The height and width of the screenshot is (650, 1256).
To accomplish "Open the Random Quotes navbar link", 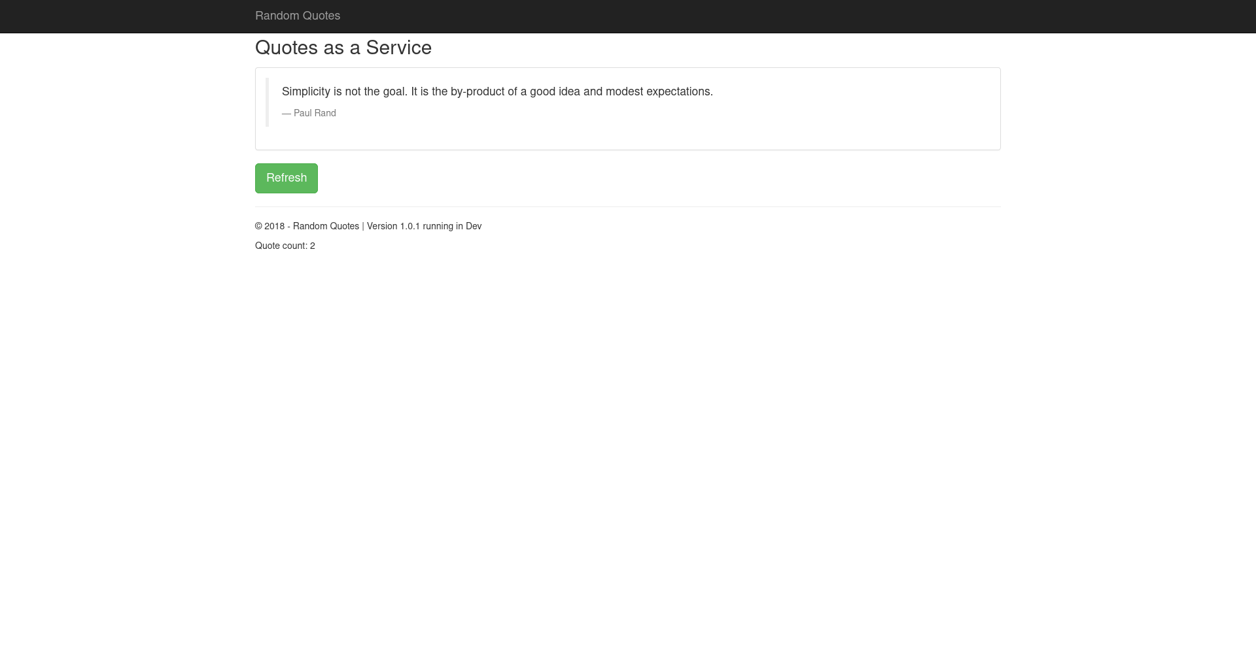I will point(298,16).
